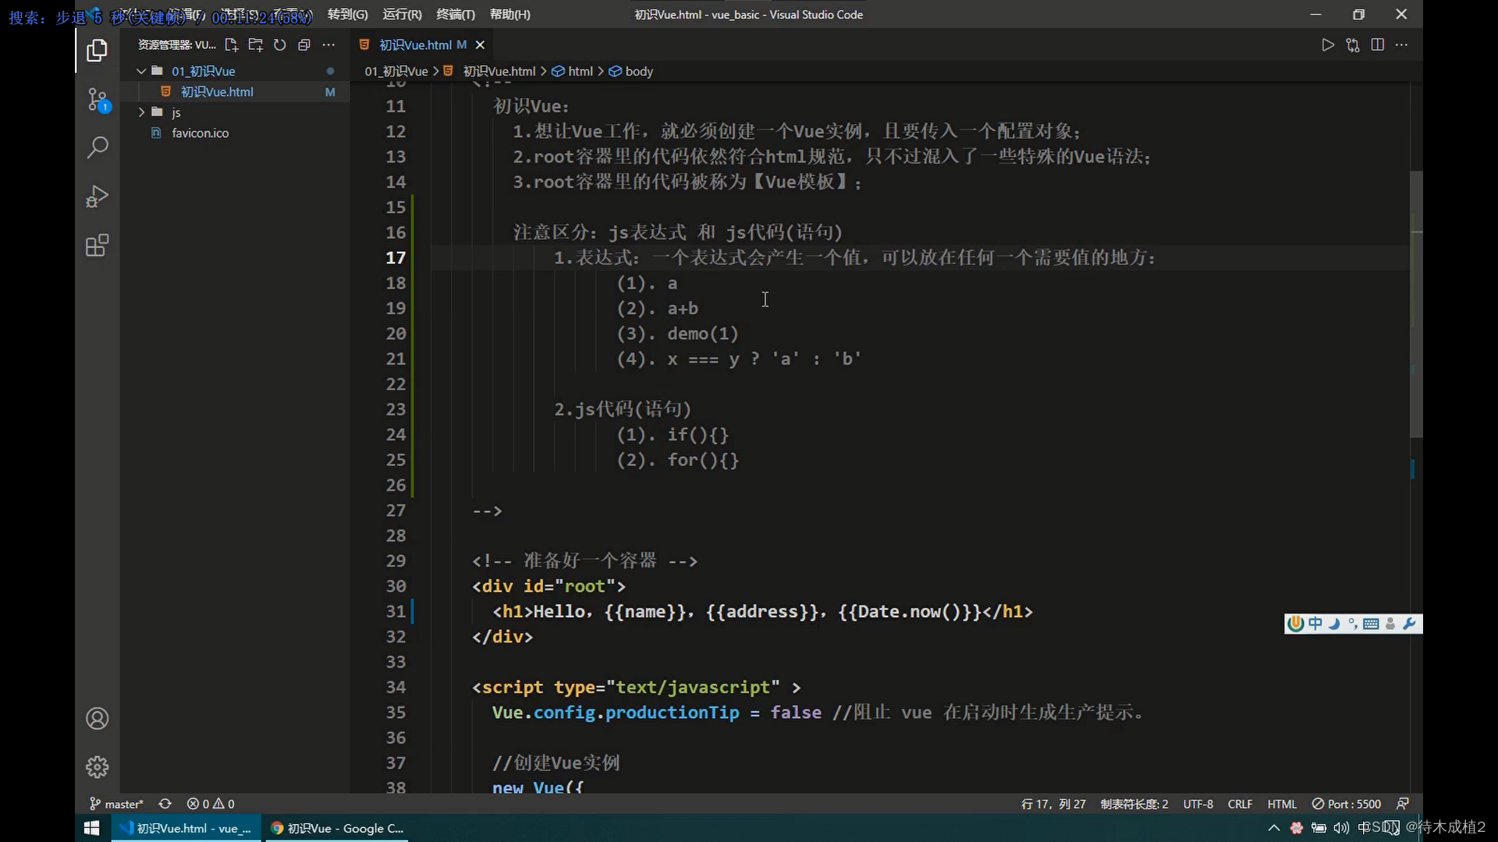The image size is (1498, 842).
Task: Click the New Folder icon in explorer
Action: 255,45
